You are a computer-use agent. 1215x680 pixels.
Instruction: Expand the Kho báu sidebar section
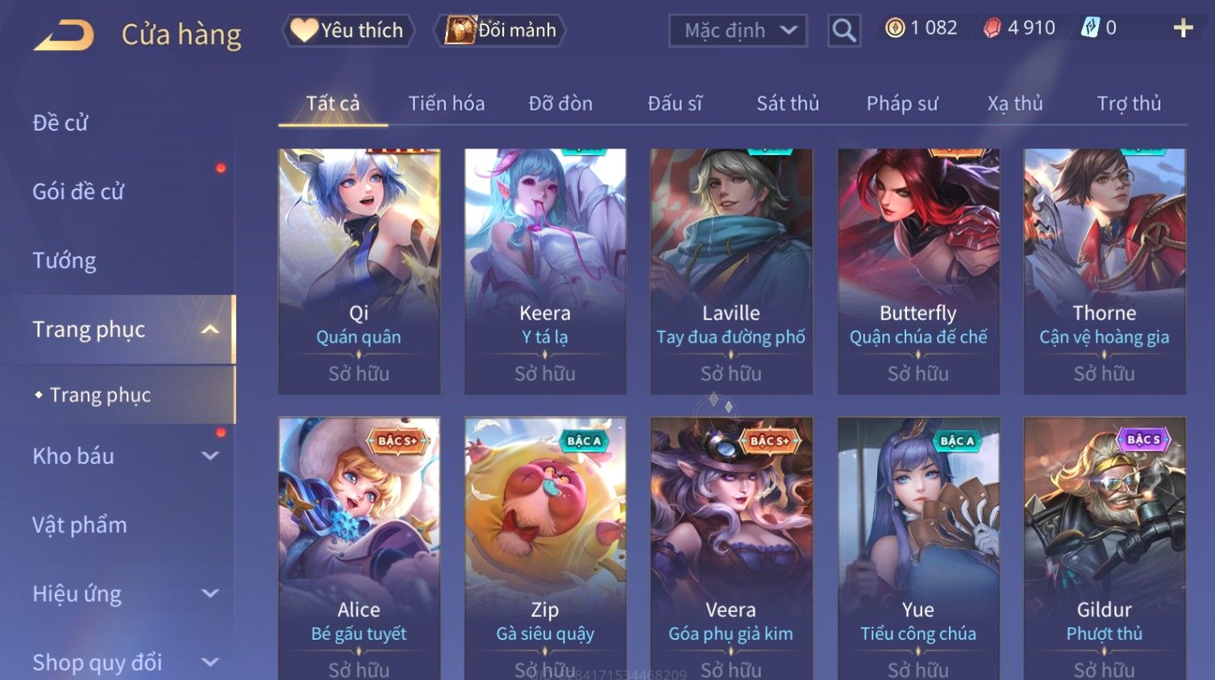point(210,456)
